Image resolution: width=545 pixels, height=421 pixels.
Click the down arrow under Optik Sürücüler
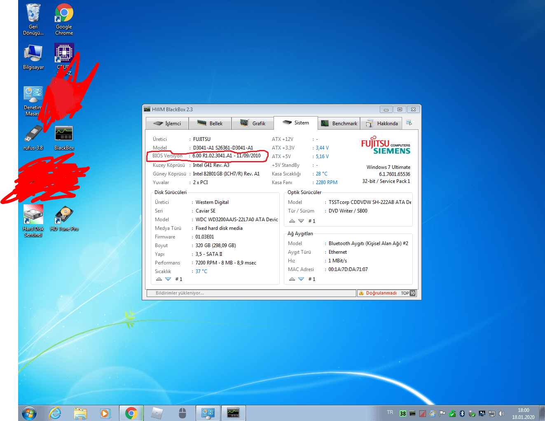[301, 221]
